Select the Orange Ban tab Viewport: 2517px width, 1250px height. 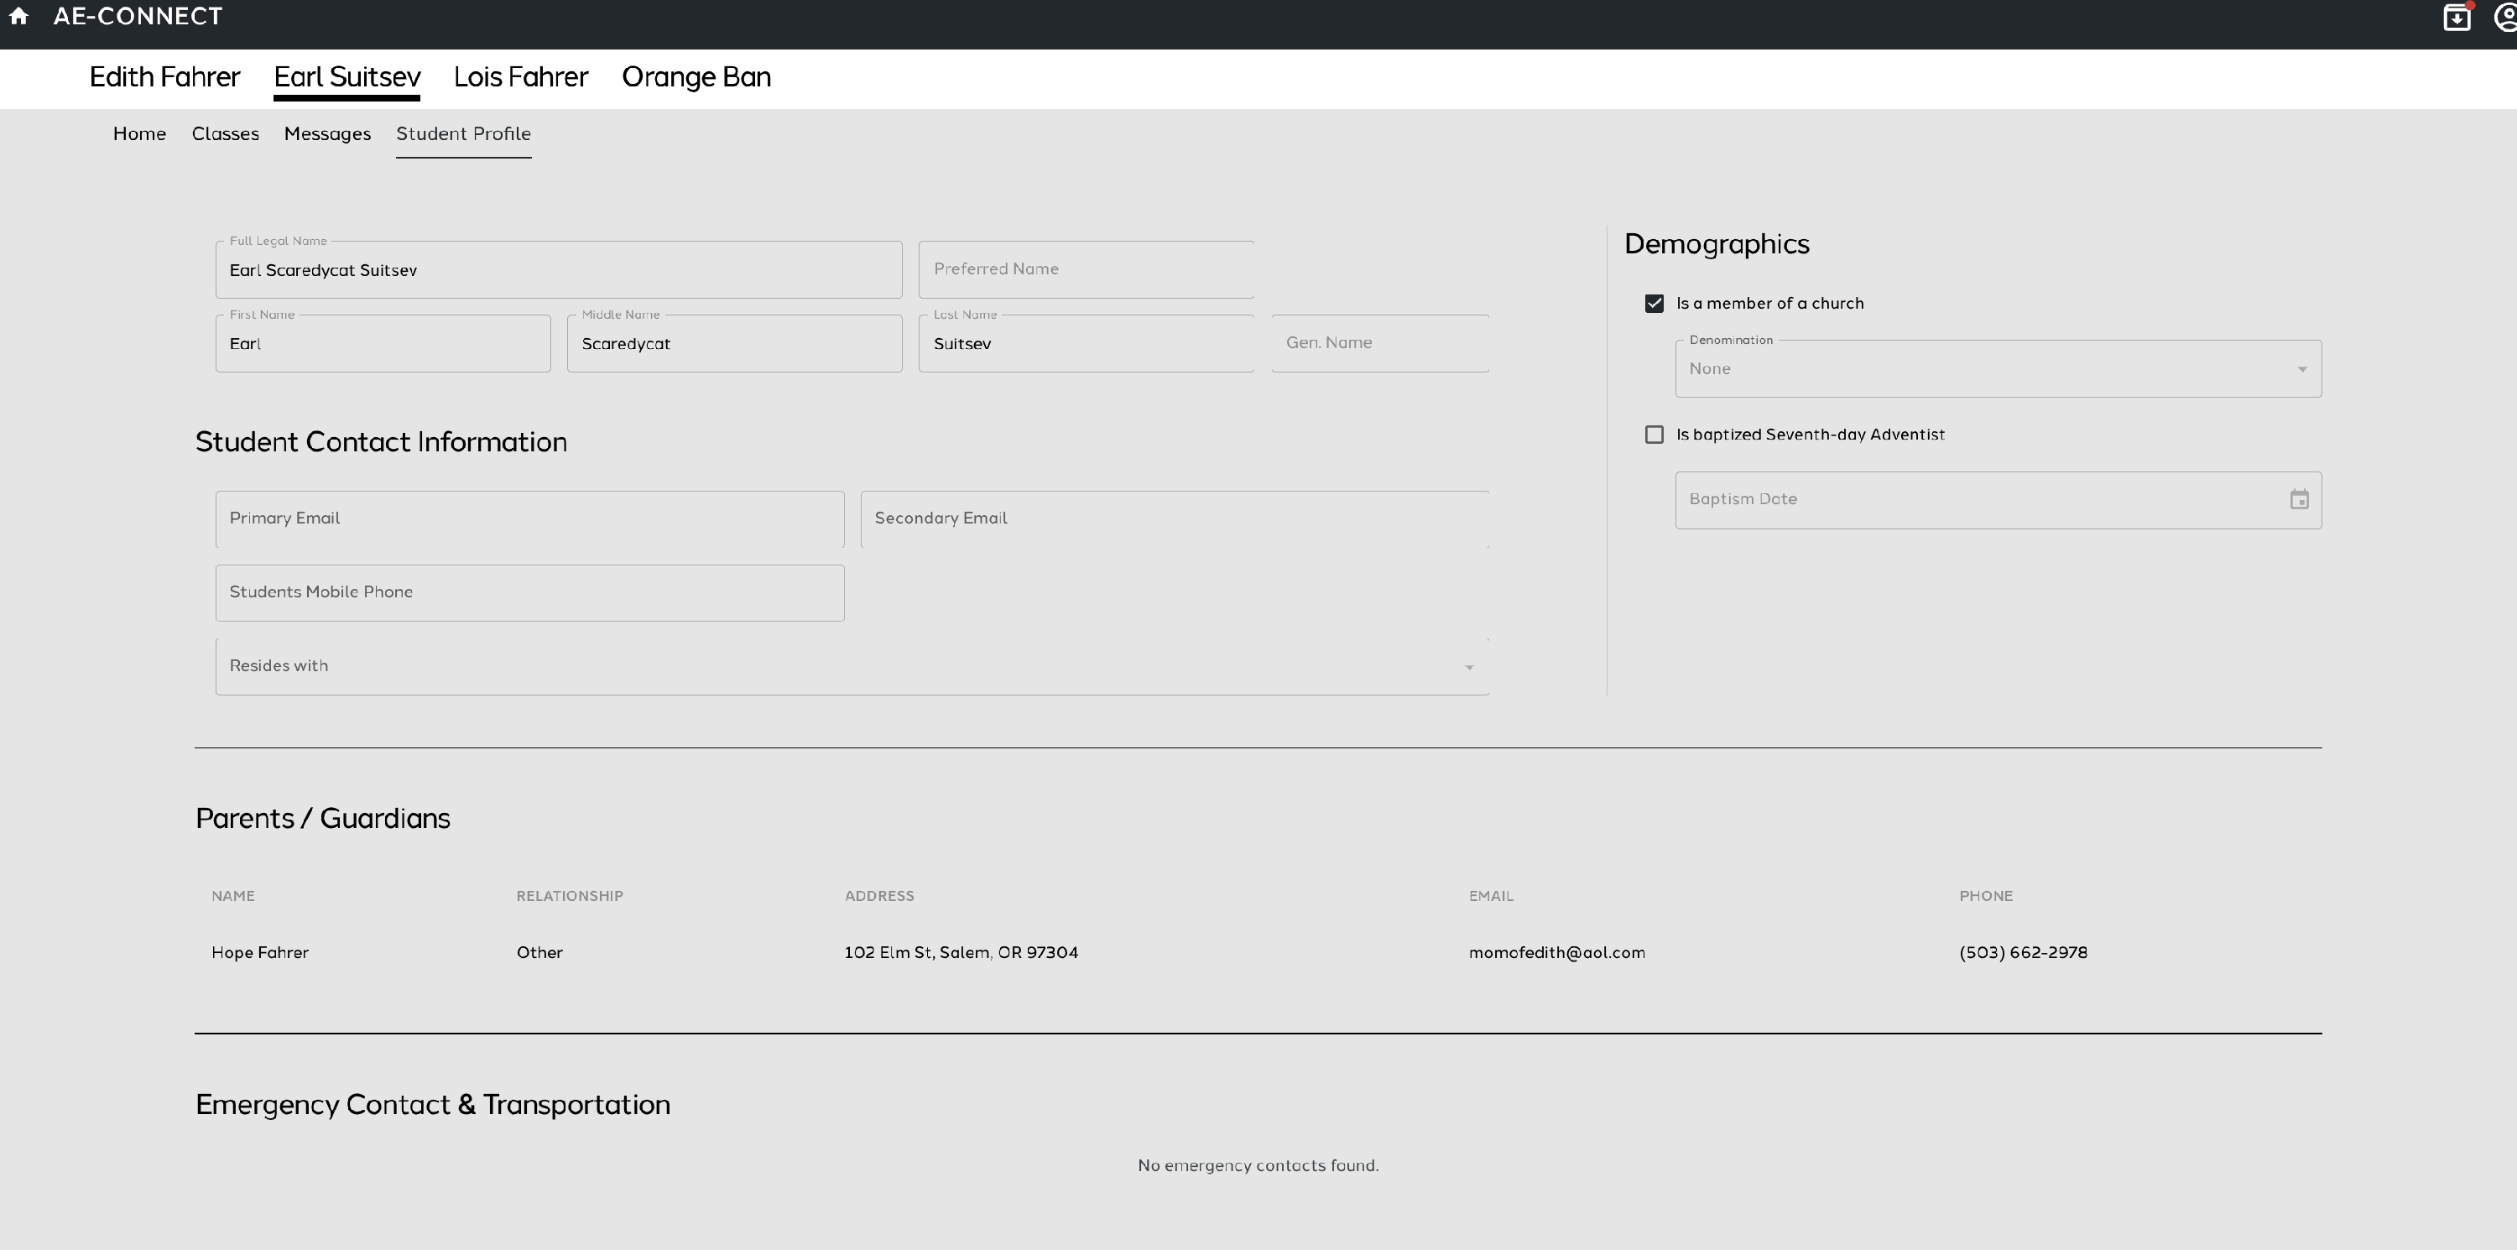tap(695, 78)
